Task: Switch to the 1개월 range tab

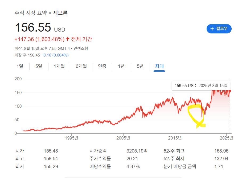Action: [x=59, y=66]
